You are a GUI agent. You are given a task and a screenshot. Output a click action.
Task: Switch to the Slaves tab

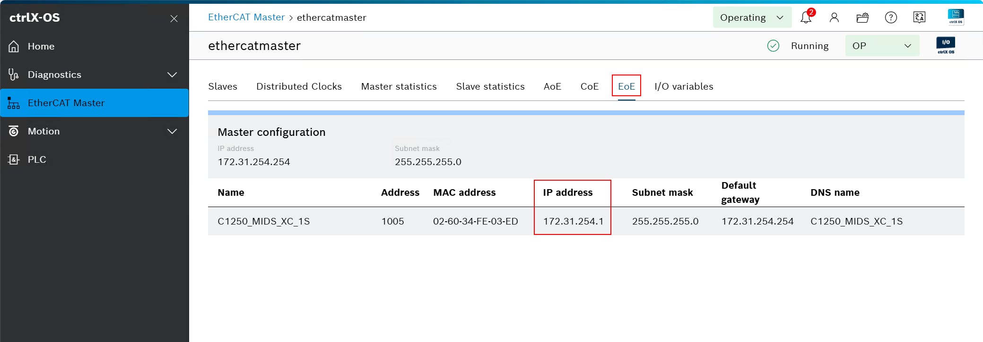point(223,86)
